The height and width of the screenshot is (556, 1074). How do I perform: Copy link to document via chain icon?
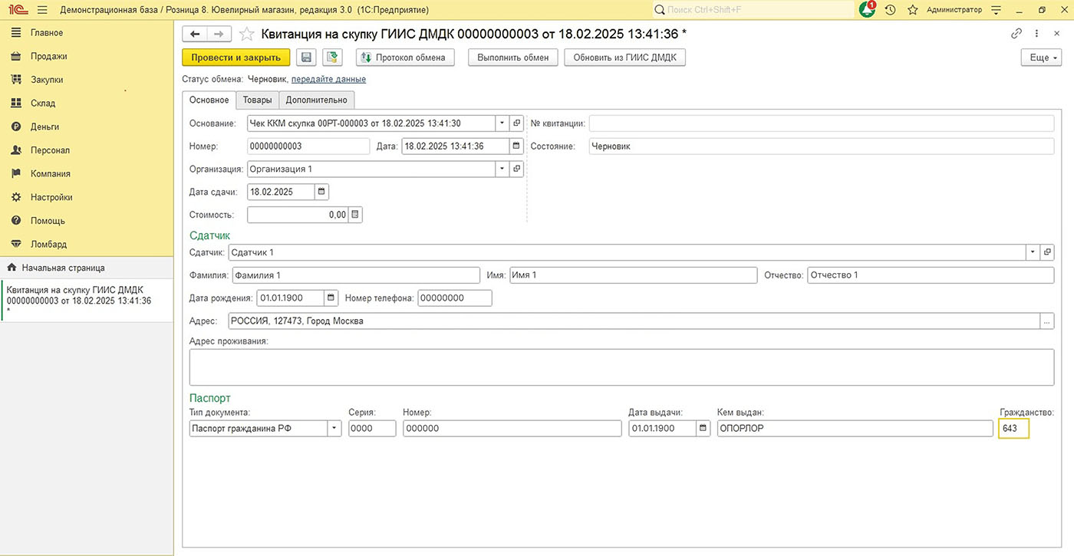tap(1016, 34)
